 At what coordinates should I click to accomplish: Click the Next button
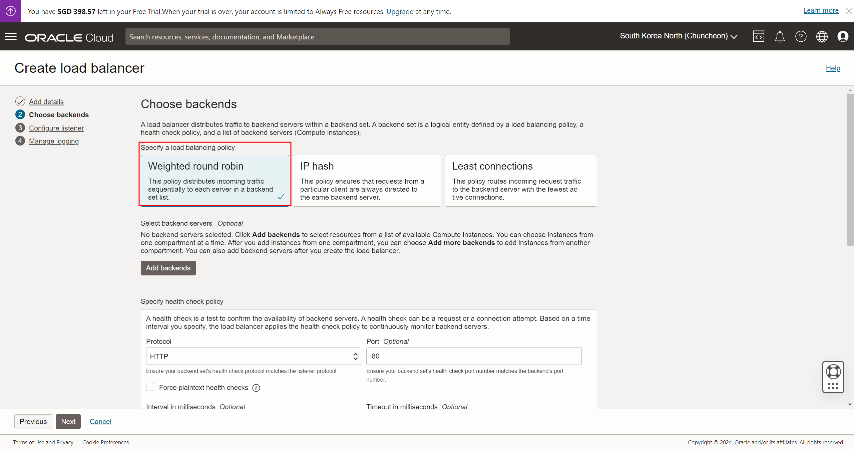(68, 422)
